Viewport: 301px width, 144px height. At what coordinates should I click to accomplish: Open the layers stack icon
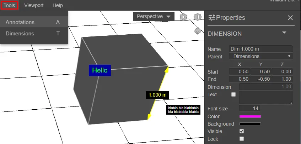click(197, 31)
